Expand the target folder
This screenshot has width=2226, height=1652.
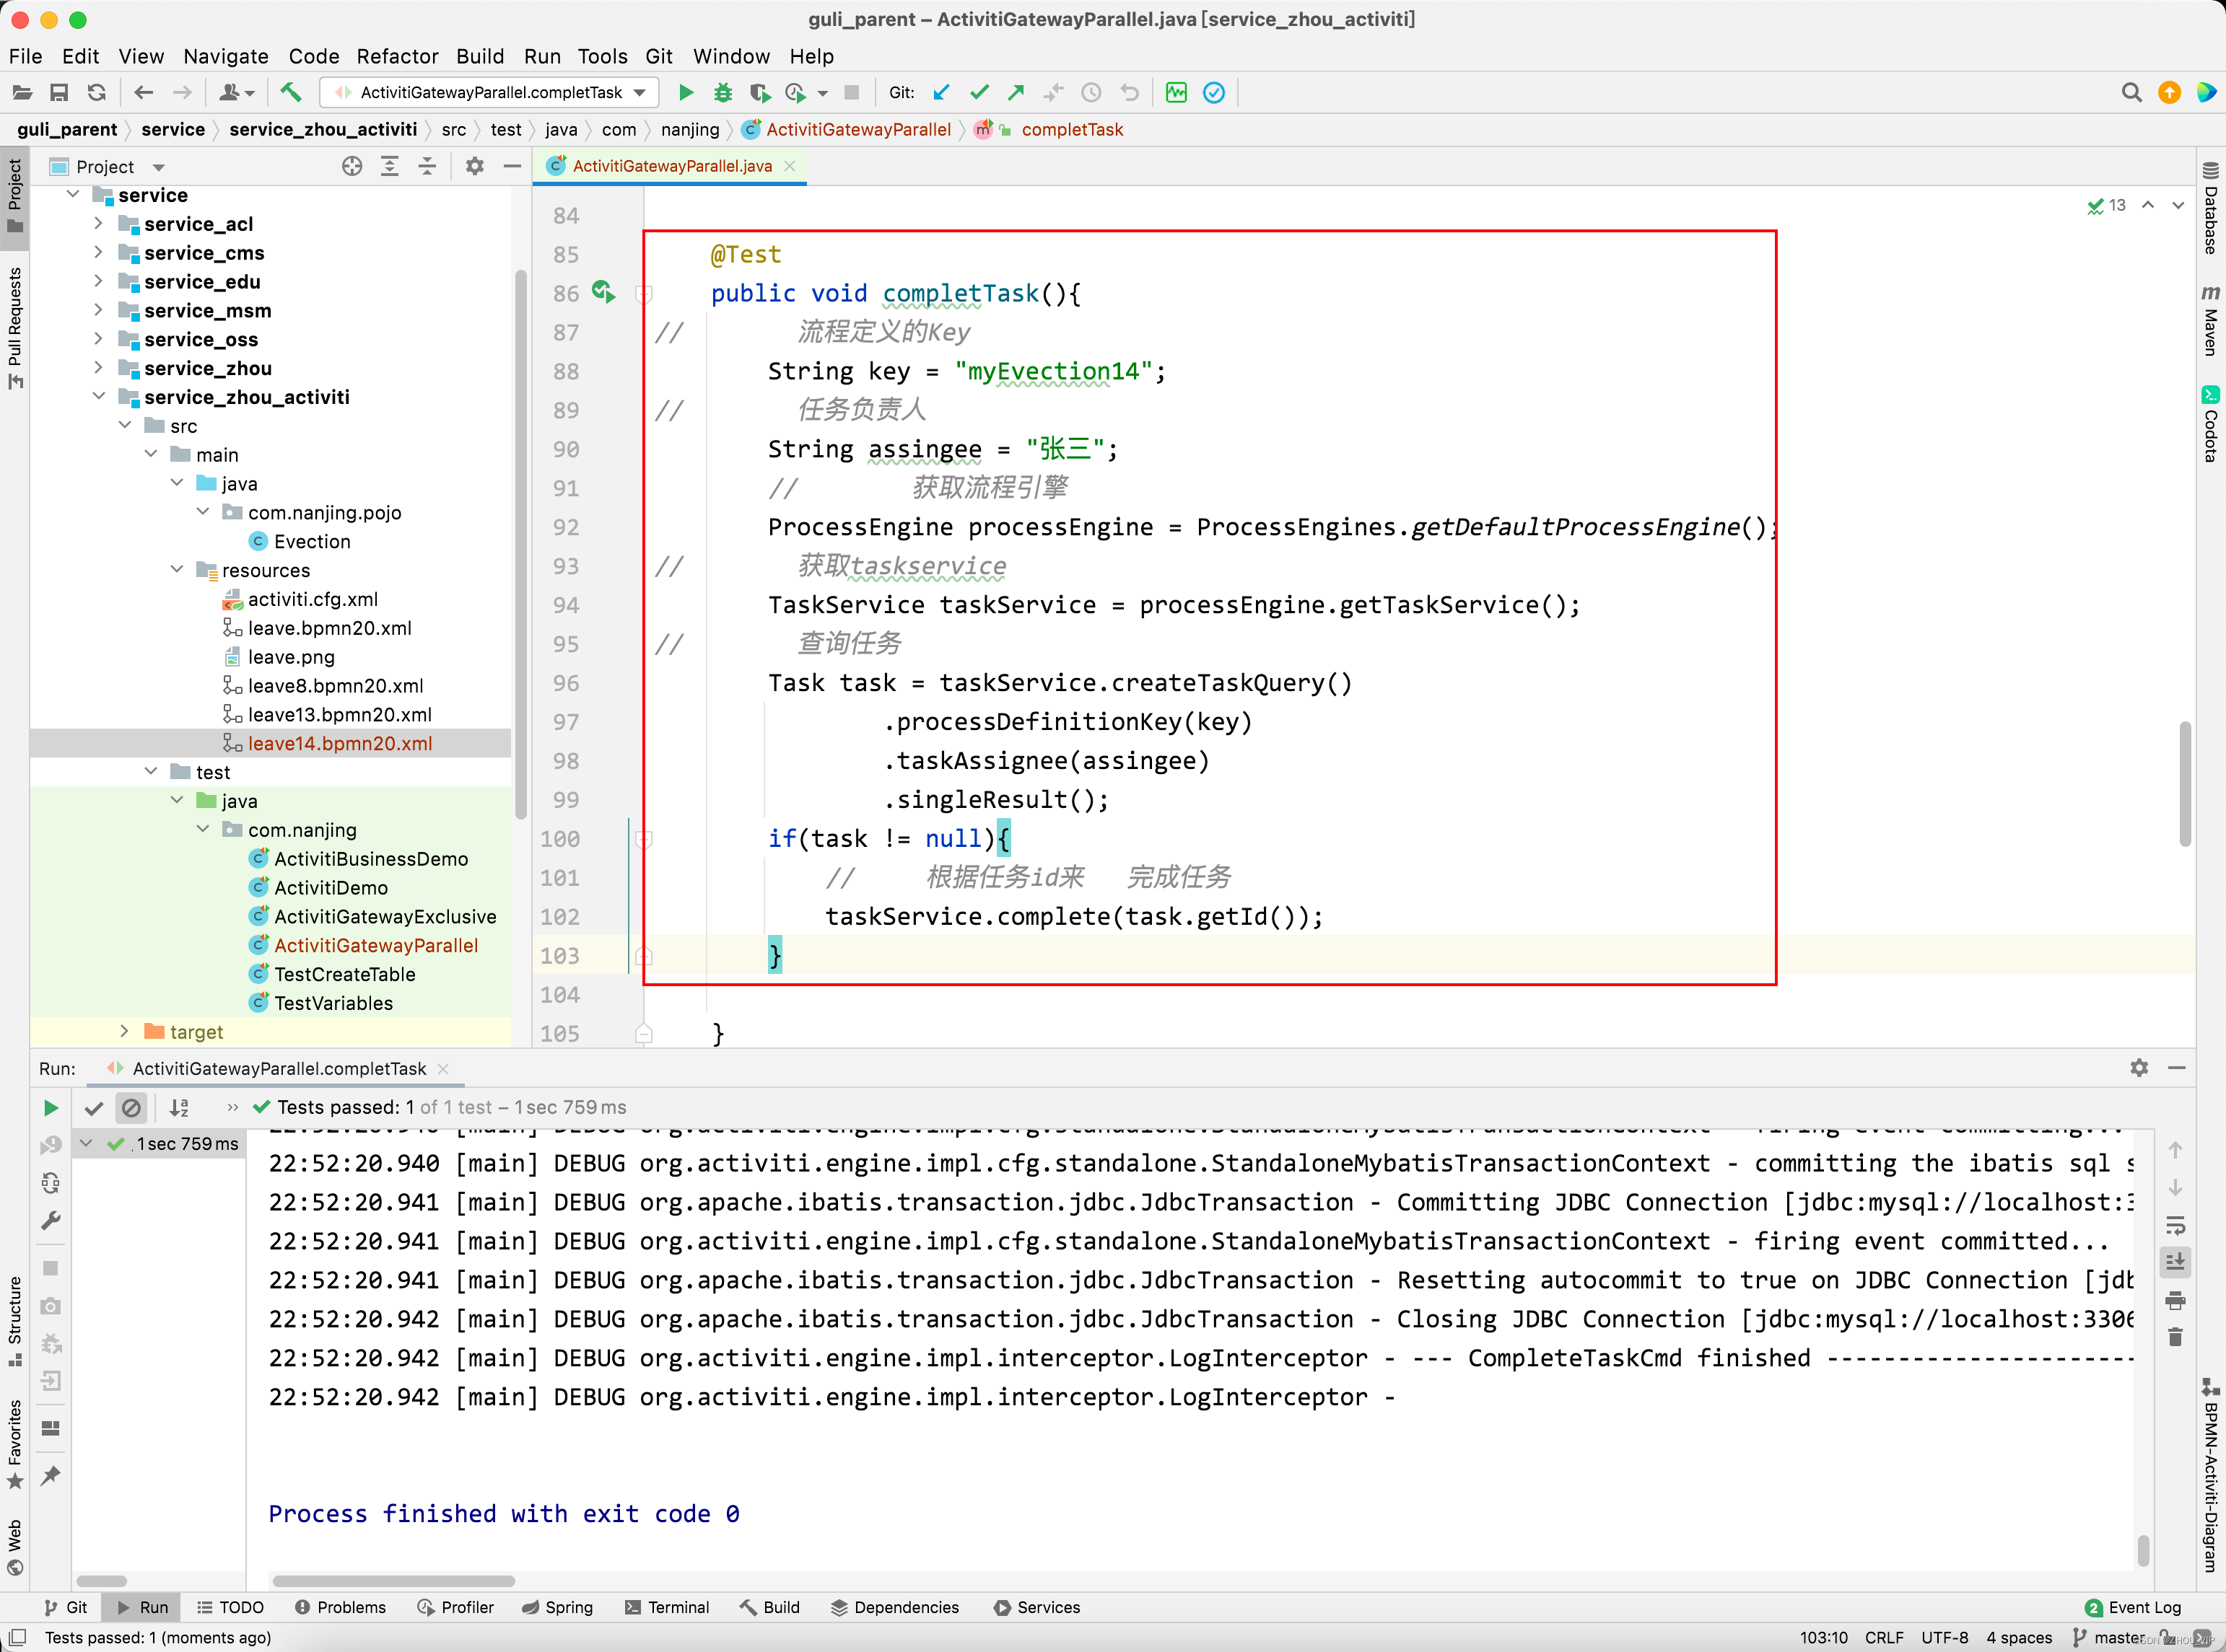(x=124, y=1031)
